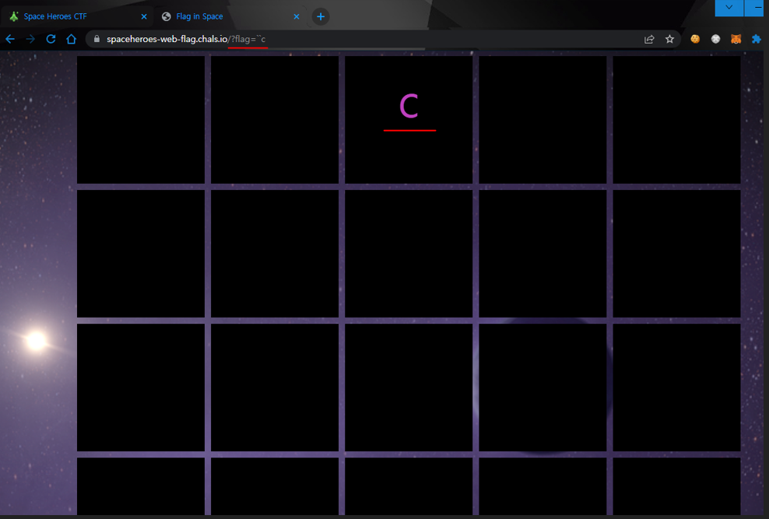The image size is (769, 519).
Task: Reload the current page
Action: coord(51,39)
